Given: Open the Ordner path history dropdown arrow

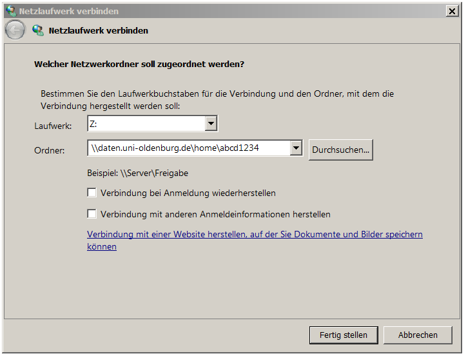Looking at the screenshot, I should point(296,148).
